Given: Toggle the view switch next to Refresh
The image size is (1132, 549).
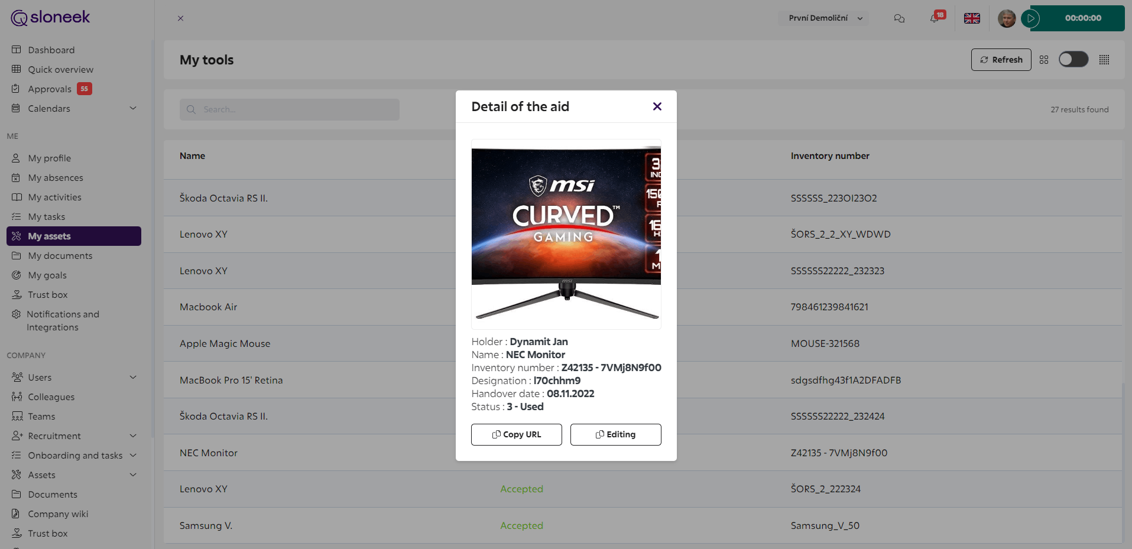Looking at the screenshot, I should [x=1073, y=60].
